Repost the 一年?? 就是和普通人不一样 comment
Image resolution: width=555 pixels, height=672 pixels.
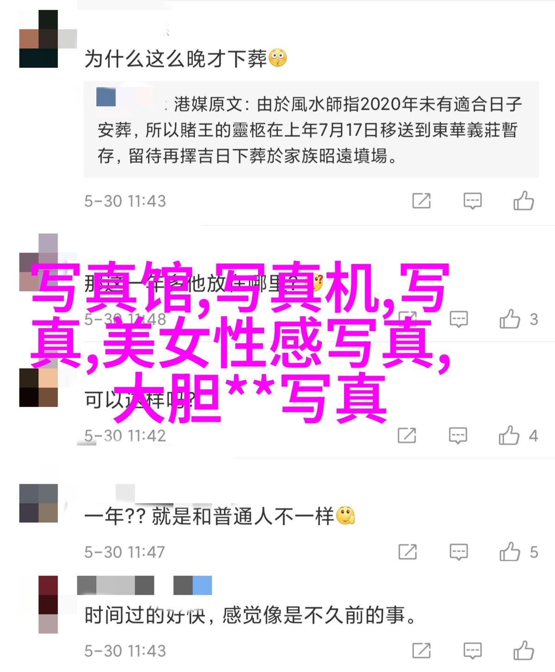click(407, 552)
